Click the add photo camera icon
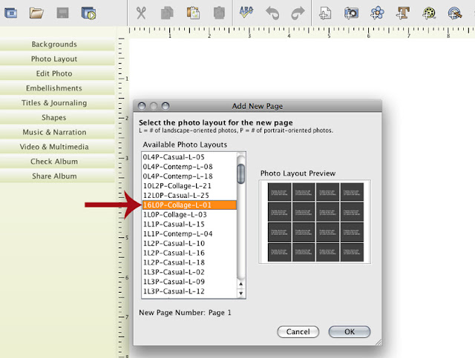 [351, 13]
